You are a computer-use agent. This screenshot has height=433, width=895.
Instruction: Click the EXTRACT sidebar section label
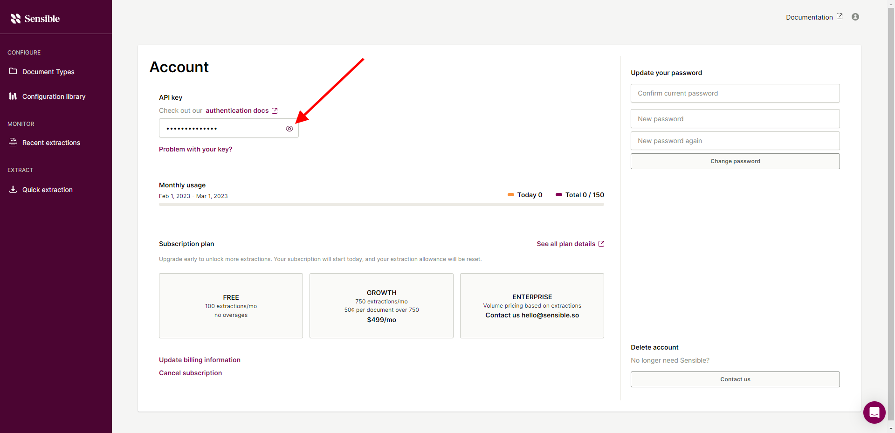[x=21, y=170]
